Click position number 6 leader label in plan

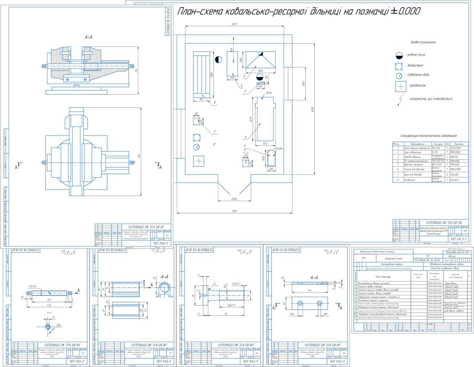tap(215, 103)
